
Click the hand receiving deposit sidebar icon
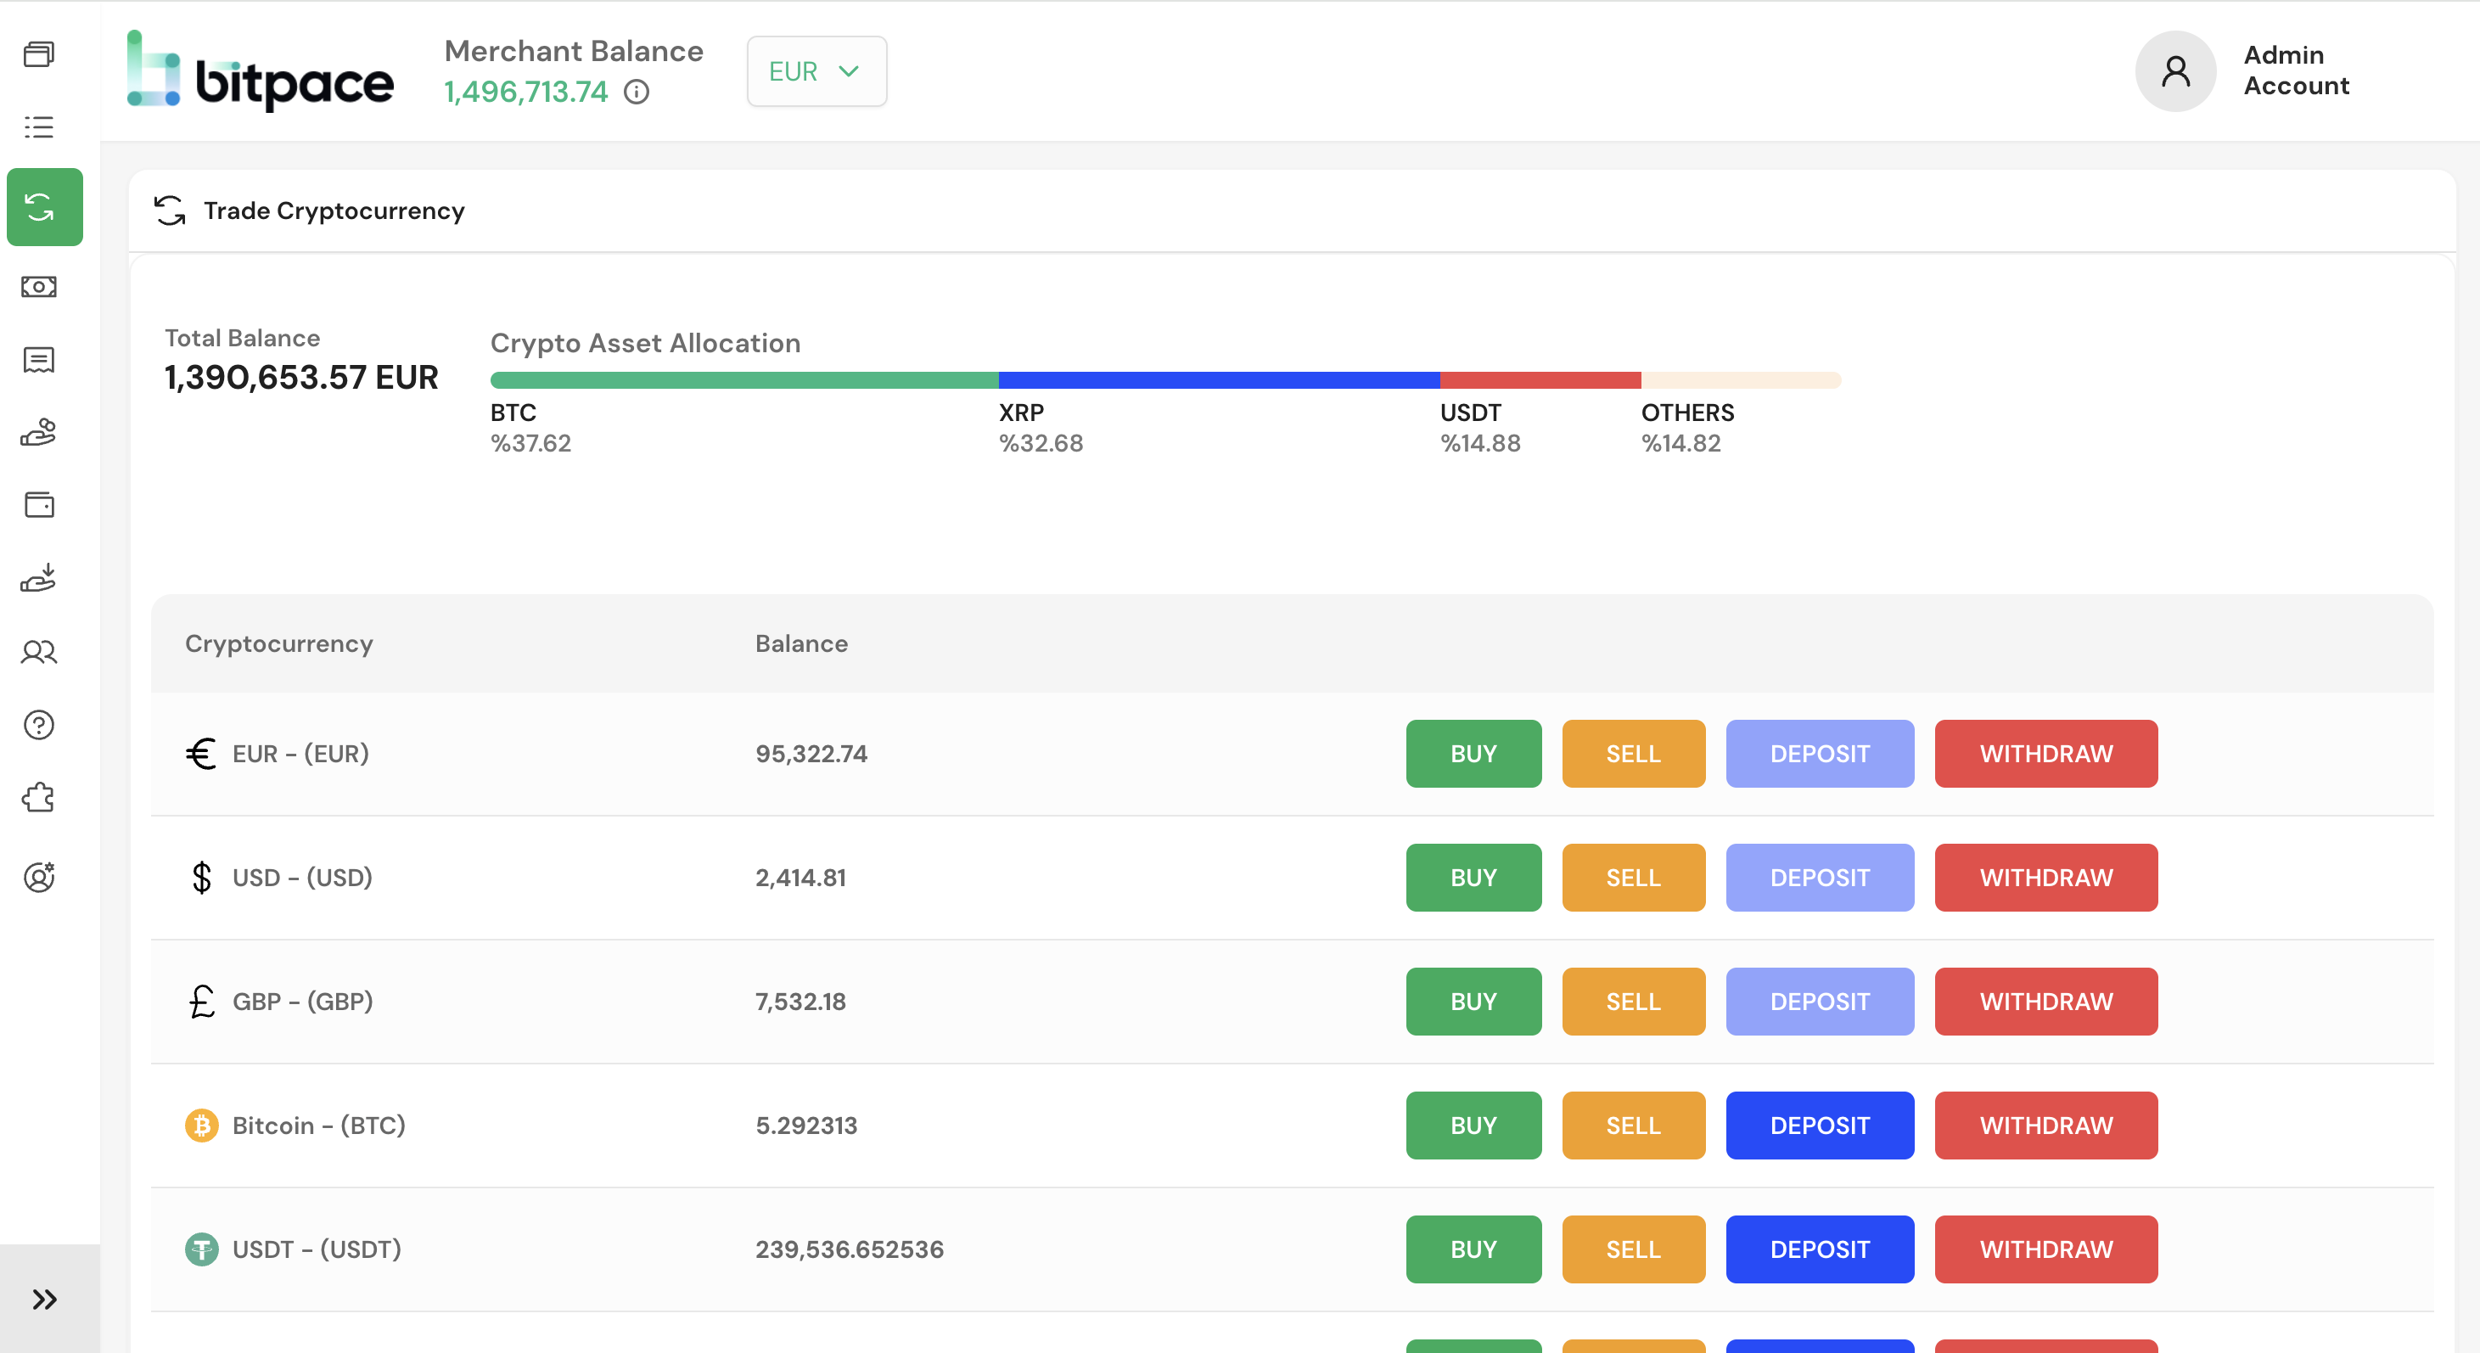click(x=40, y=579)
